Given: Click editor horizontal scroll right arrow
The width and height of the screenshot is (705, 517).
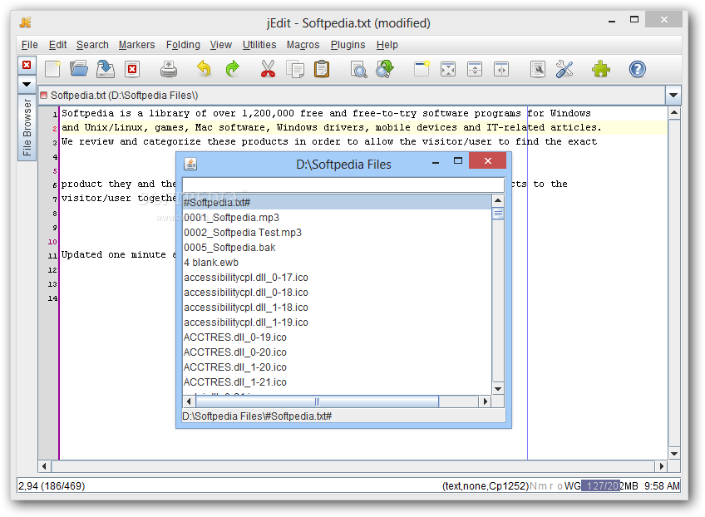Looking at the screenshot, I should pos(662,466).
